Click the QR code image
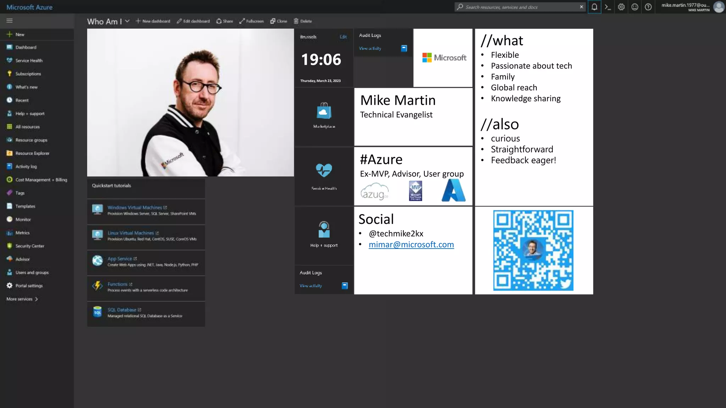Screen dimensions: 726x408 (533, 250)
